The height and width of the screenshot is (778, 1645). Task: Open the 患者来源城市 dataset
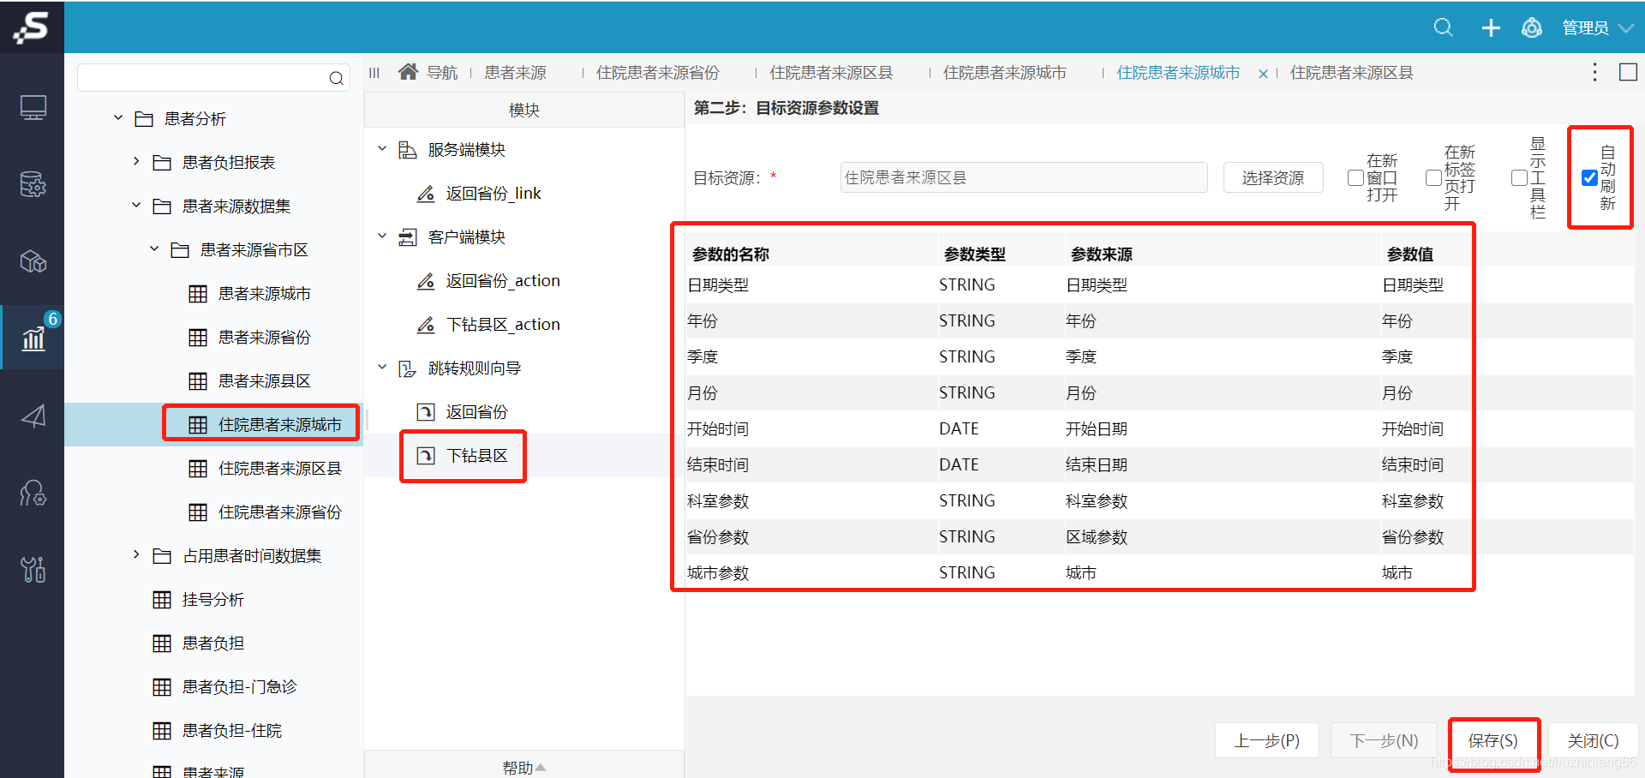264,294
